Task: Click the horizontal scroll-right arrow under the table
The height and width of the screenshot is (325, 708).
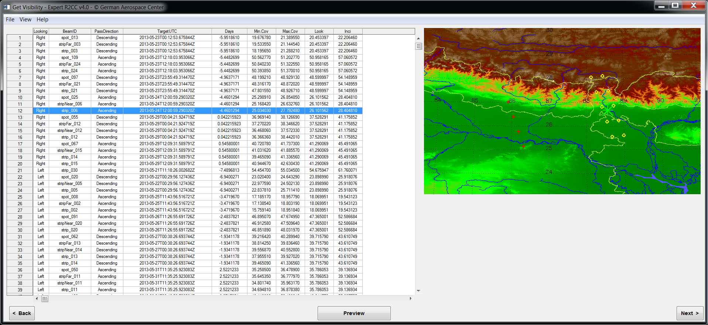Action: click(x=411, y=298)
